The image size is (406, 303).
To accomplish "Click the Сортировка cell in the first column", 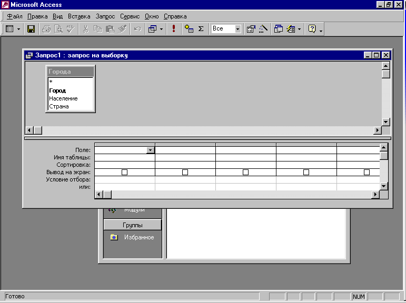I will (125, 165).
